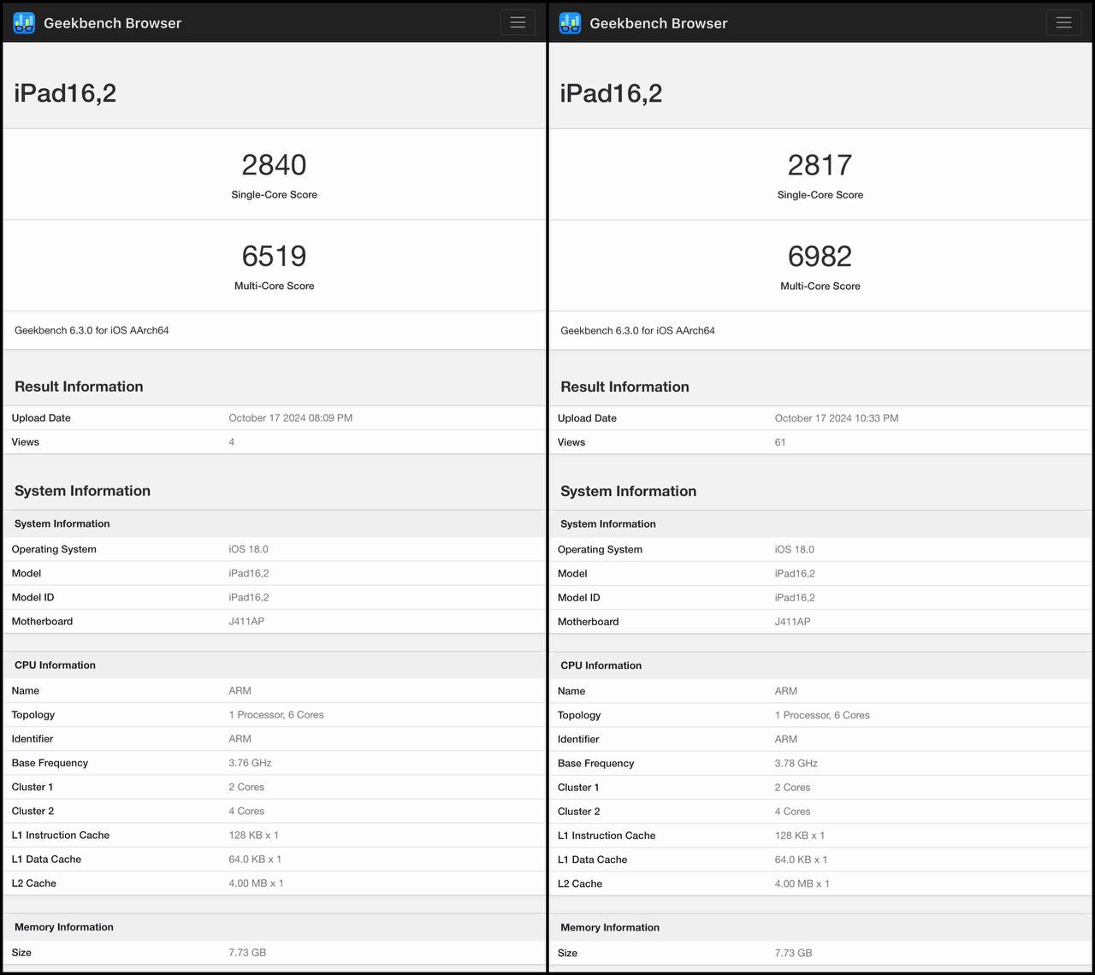This screenshot has height=975, width=1095.
Task: Click Geekbench 6.3.0 version text in right panel
Action: tap(637, 330)
